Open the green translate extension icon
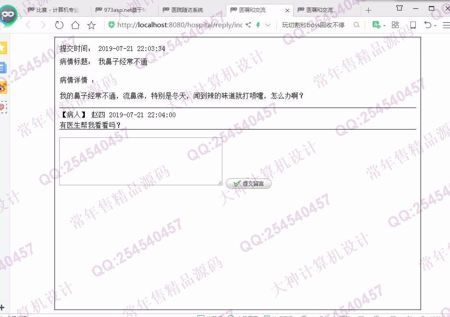 click(x=376, y=25)
